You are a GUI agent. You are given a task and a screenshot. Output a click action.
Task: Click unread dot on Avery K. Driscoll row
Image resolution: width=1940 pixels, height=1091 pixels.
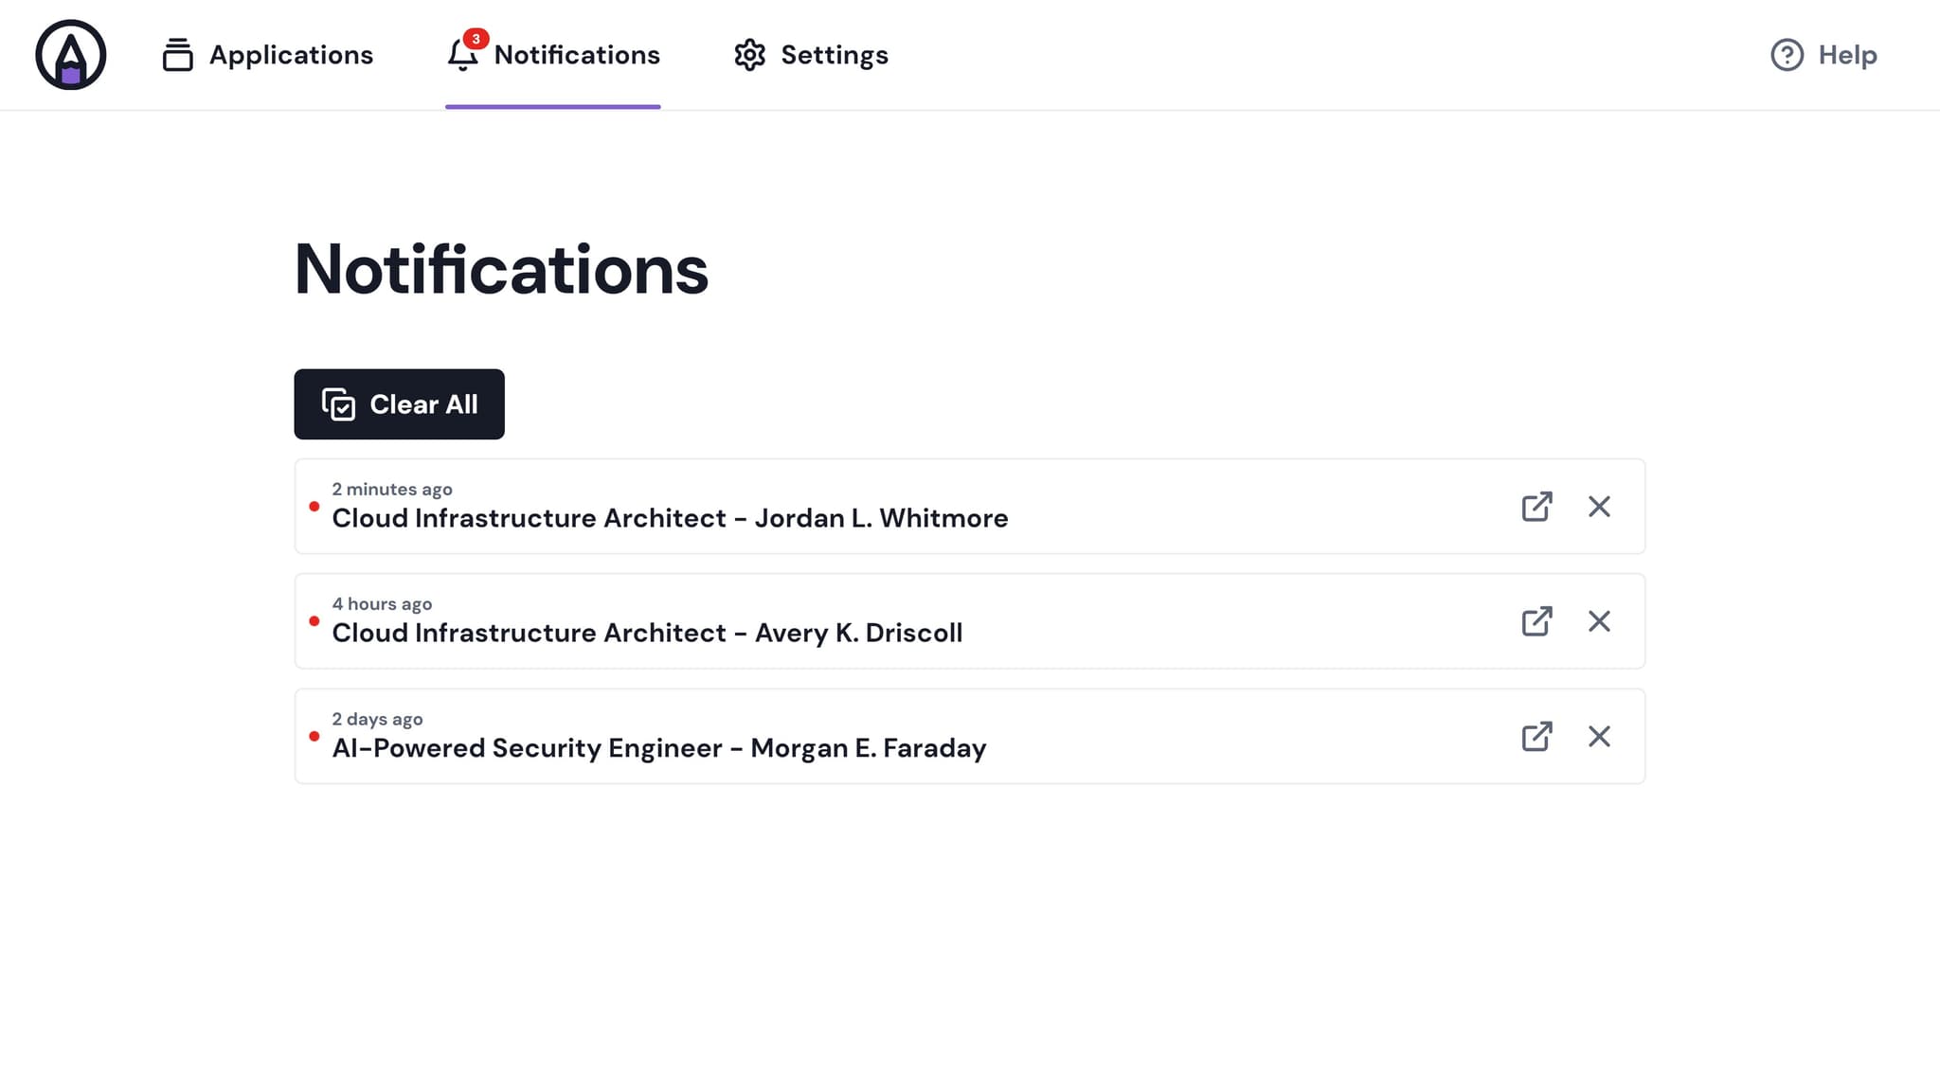(x=314, y=621)
